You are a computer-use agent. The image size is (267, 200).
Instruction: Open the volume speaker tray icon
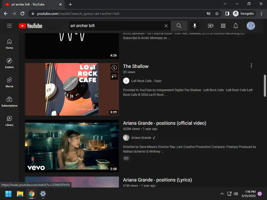(x=236, y=194)
